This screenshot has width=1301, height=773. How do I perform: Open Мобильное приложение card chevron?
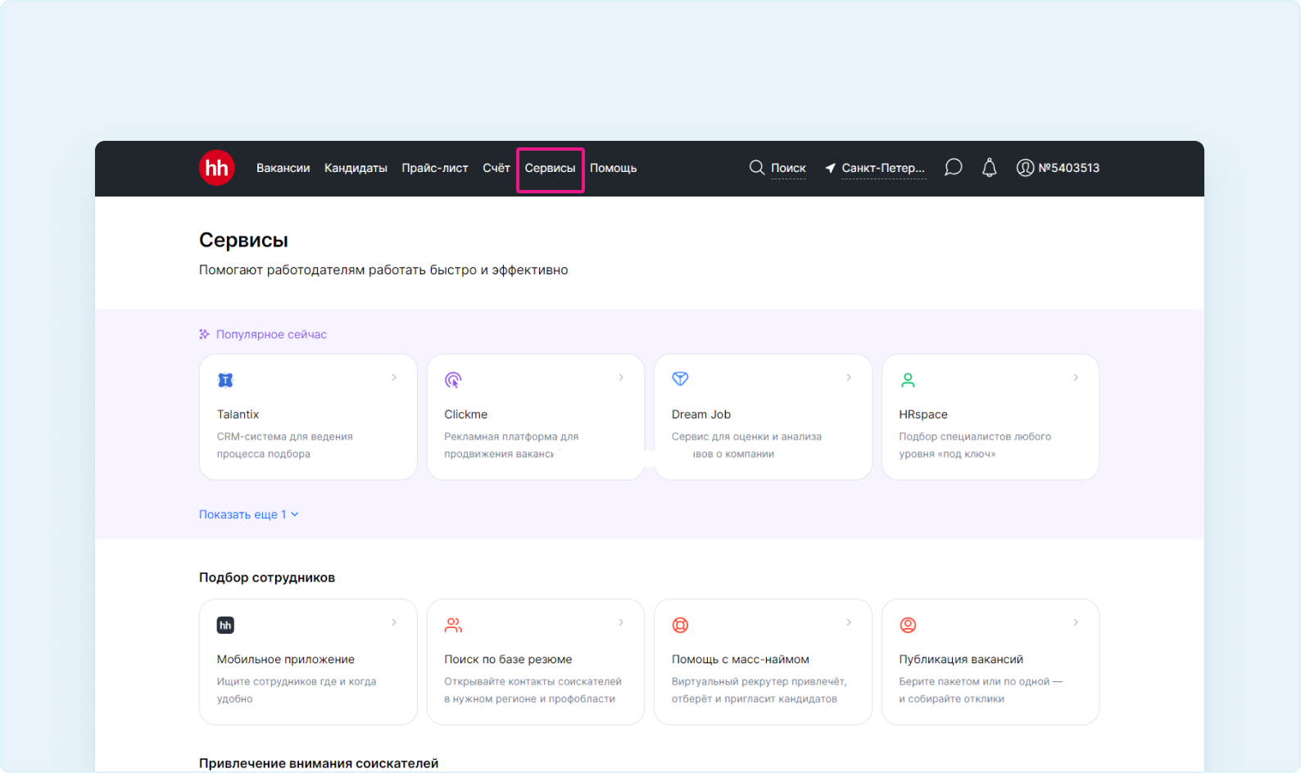pyautogui.click(x=394, y=622)
